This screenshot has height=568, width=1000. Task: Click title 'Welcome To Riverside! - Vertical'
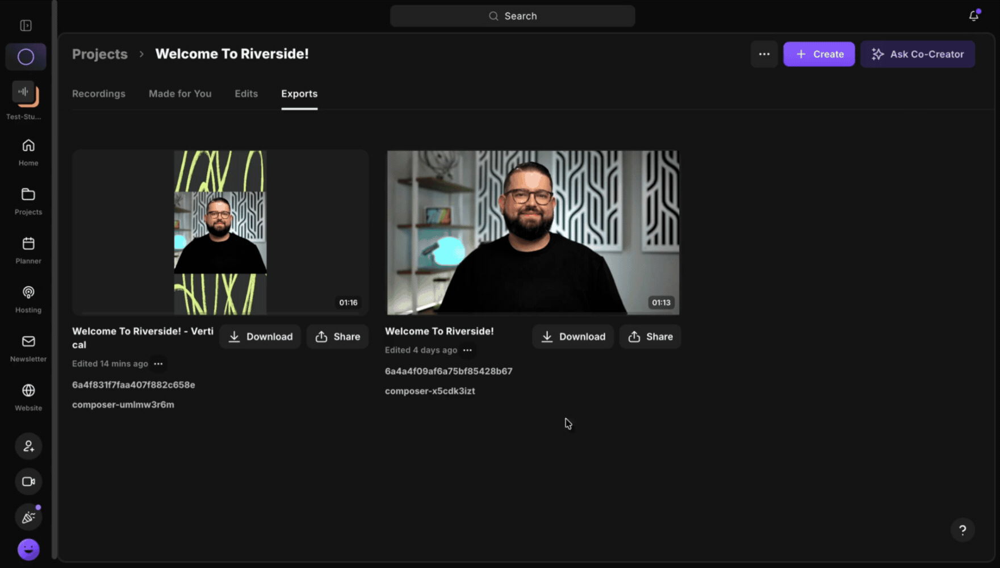point(143,338)
